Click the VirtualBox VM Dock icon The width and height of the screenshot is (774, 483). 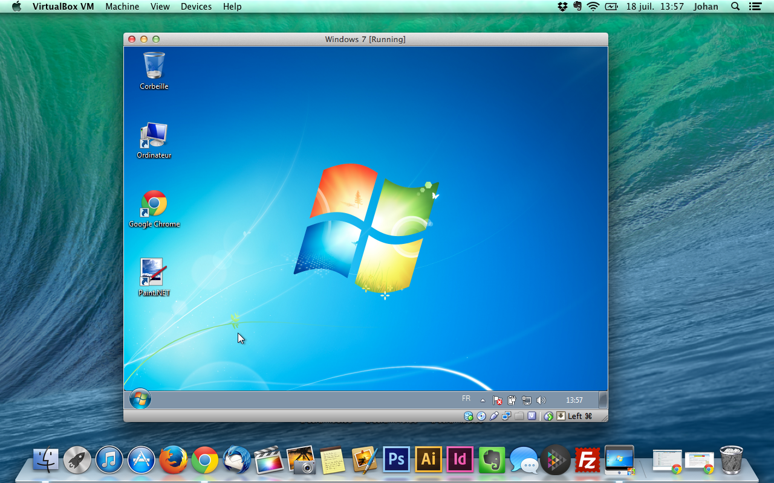click(x=620, y=460)
